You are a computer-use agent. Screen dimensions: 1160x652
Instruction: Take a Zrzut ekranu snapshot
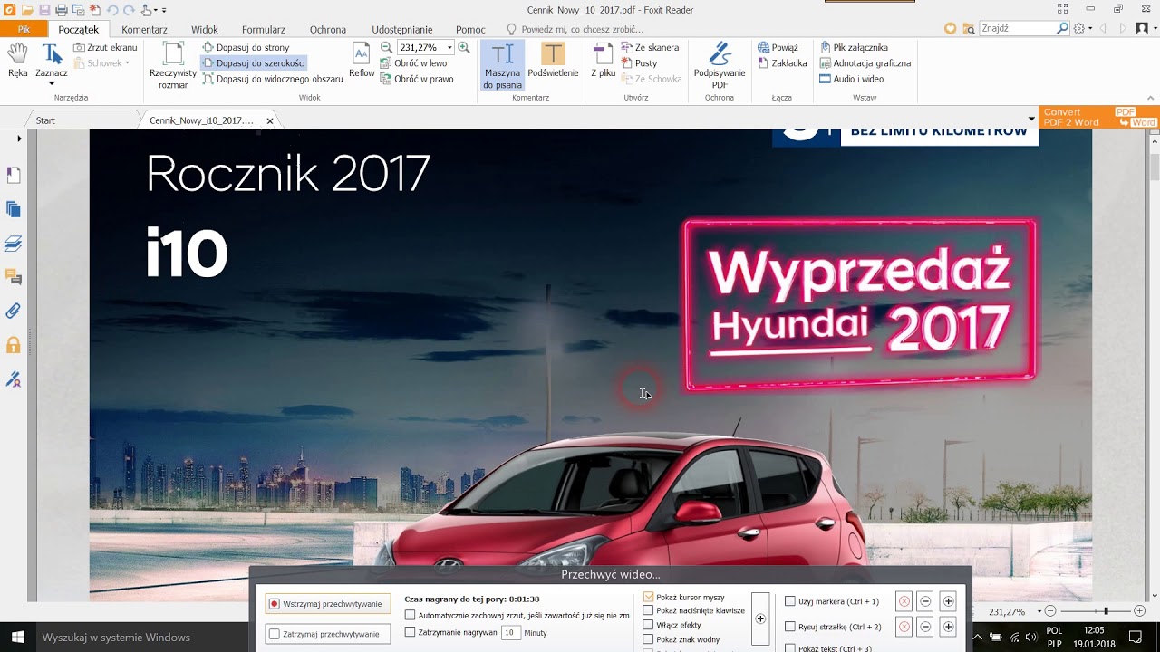[x=105, y=47]
